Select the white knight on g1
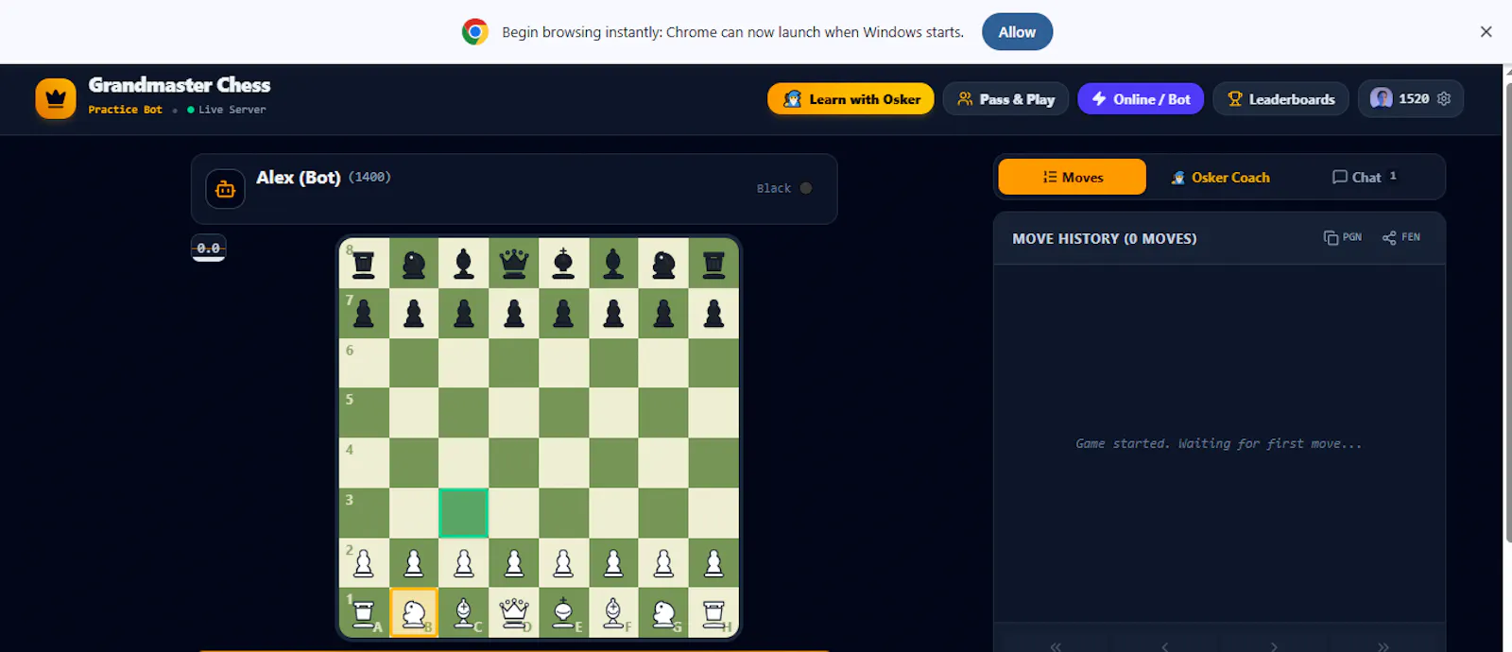Viewport: 1512px width, 652px height. pyautogui.click(x=663, y=612)
